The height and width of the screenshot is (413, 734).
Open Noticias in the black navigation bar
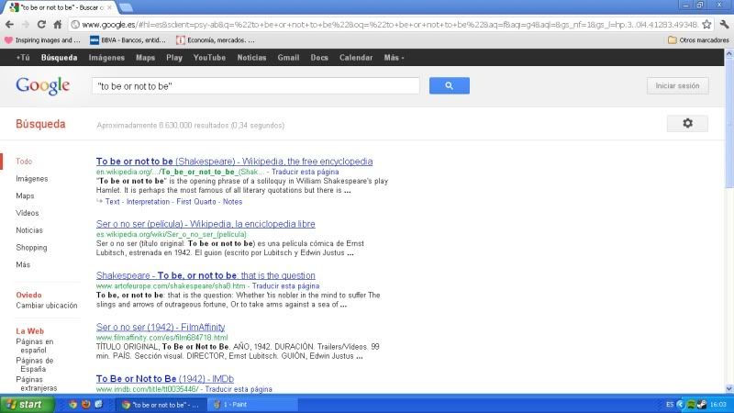tap(251, 58)
